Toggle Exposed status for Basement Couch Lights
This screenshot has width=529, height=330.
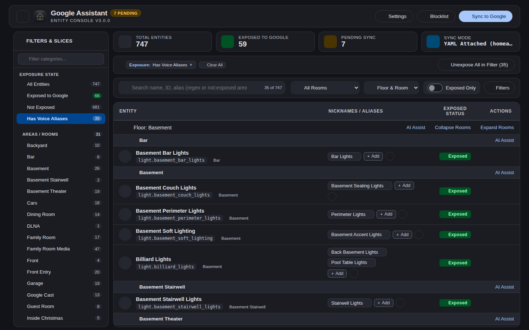455,191
